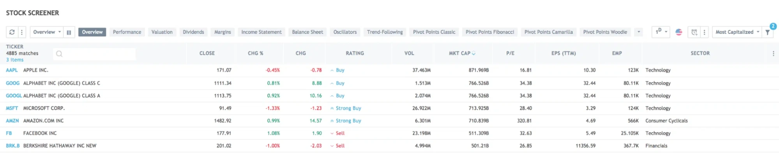The image size is (779, 153).
Task: Open the column setup bars icon
Action: pyautogui.click(x=69, y=32)
